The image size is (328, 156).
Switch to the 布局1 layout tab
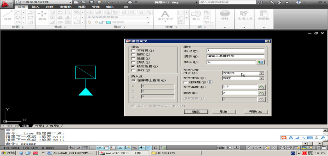(x=39, y=126)
